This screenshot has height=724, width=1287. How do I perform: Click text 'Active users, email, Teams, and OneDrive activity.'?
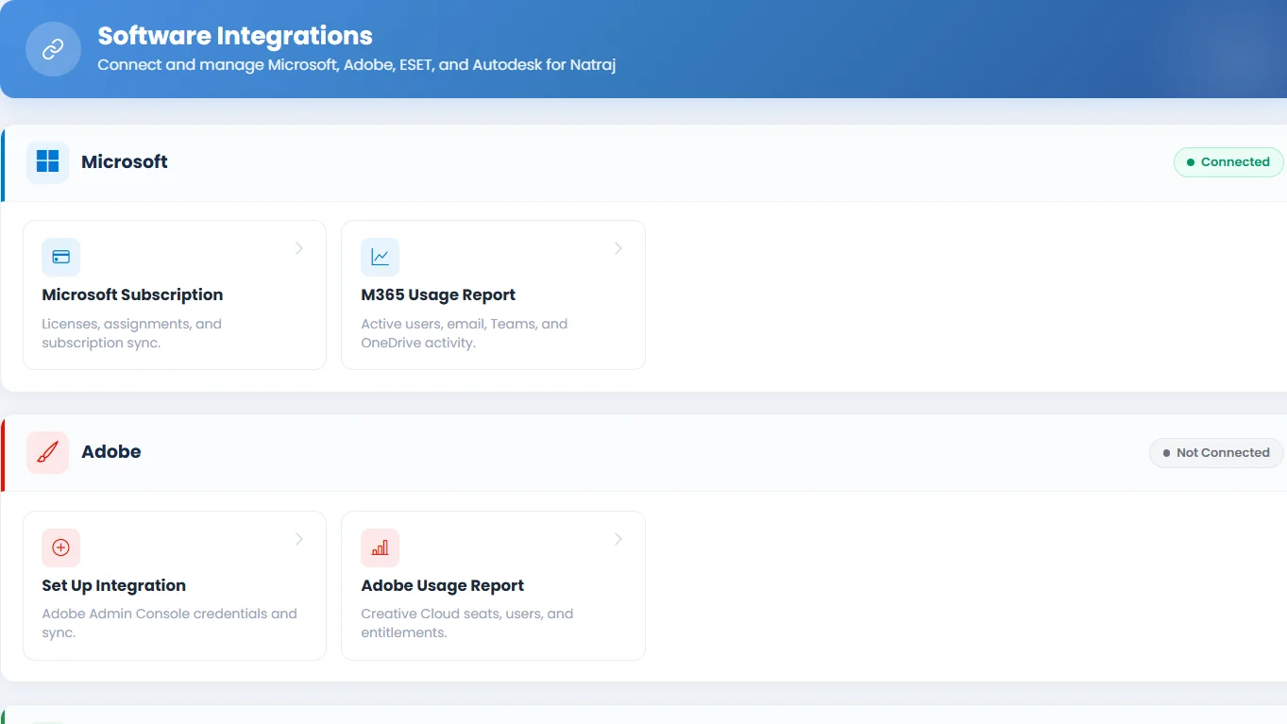click(x=465, y=333)
